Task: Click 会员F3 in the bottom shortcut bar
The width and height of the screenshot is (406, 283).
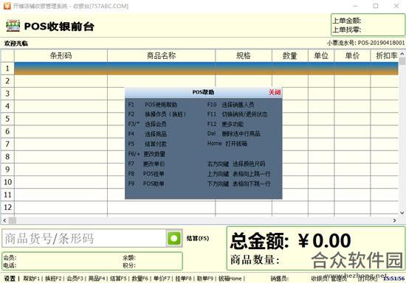Action: tap(75, 279)
